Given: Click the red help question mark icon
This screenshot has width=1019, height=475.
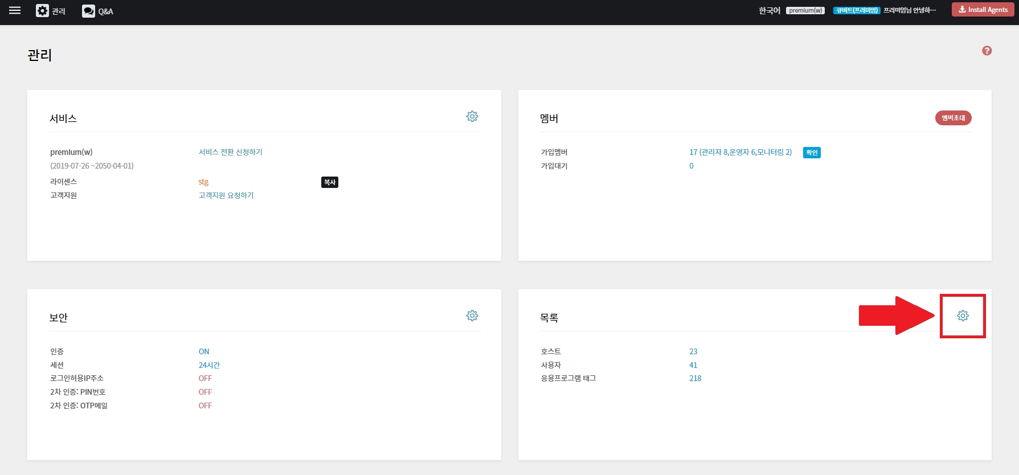Looking at the screenshot, I should (x=987, y=51).
